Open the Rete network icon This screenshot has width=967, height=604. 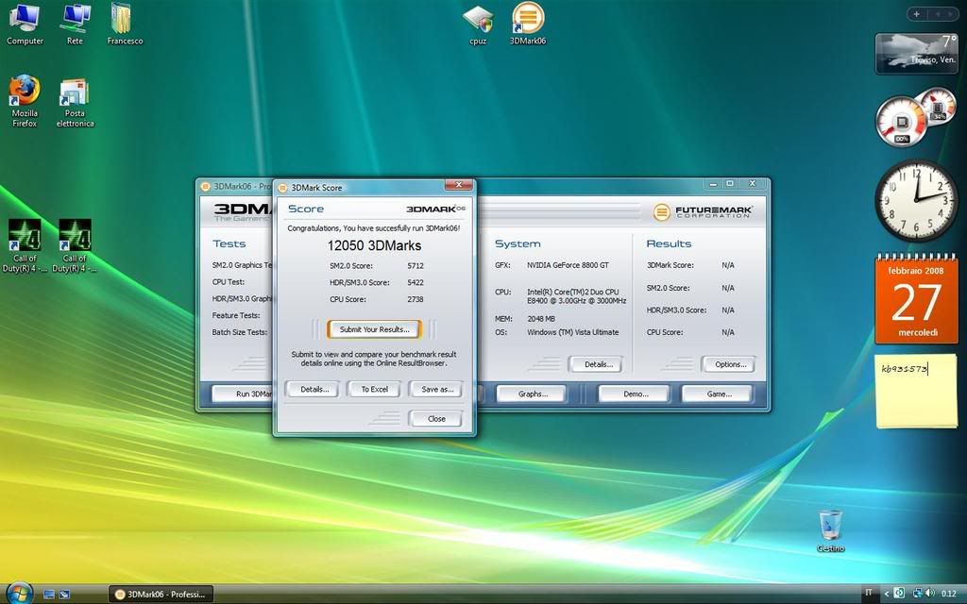click(x=75, y=18)
